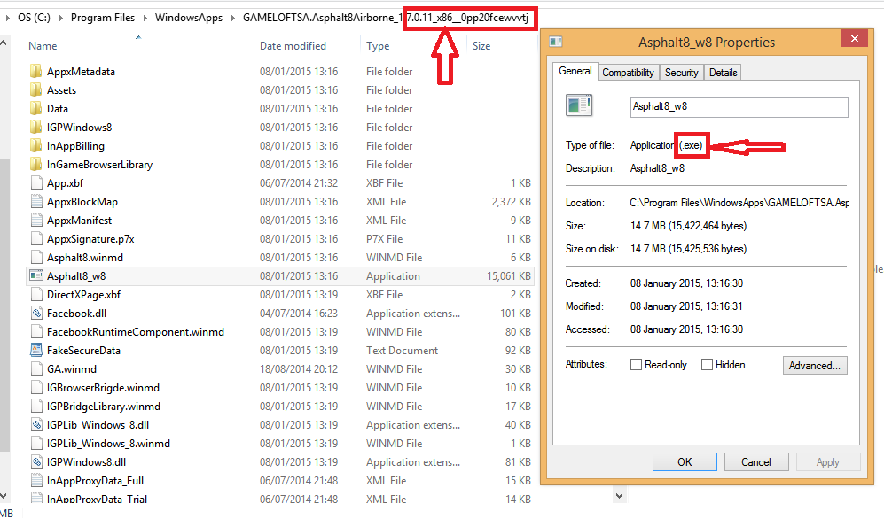This screenshot has height=519, width=884.
Task: Click the 04/07/2014 16:23 date cell
Action: 298,313
